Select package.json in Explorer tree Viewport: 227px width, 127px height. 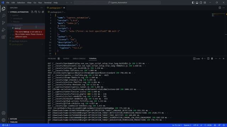(17, 44)
